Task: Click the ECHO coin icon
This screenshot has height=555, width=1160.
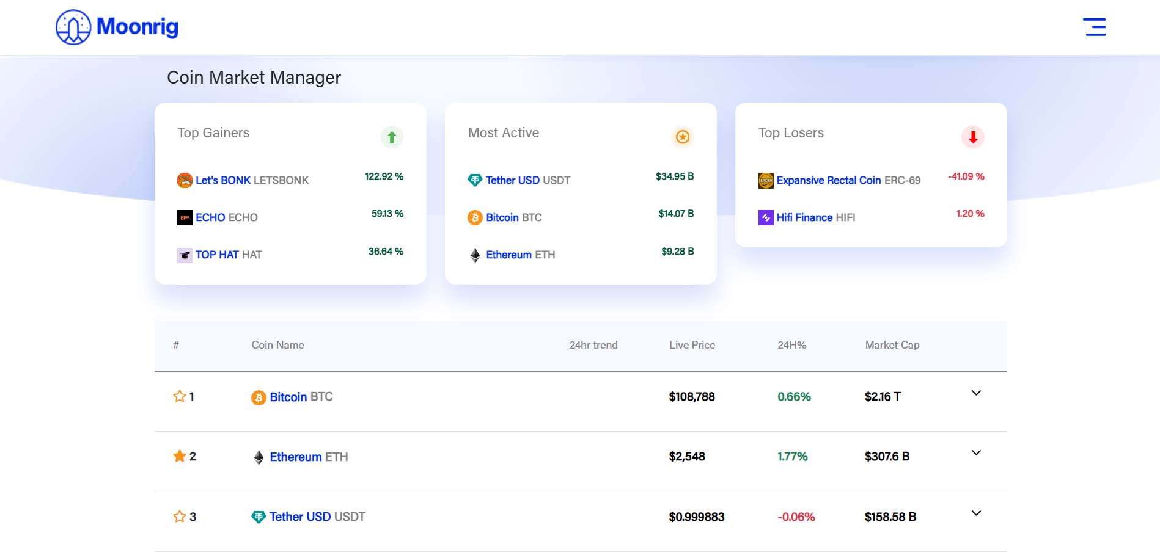Action: tap(185, 217)
